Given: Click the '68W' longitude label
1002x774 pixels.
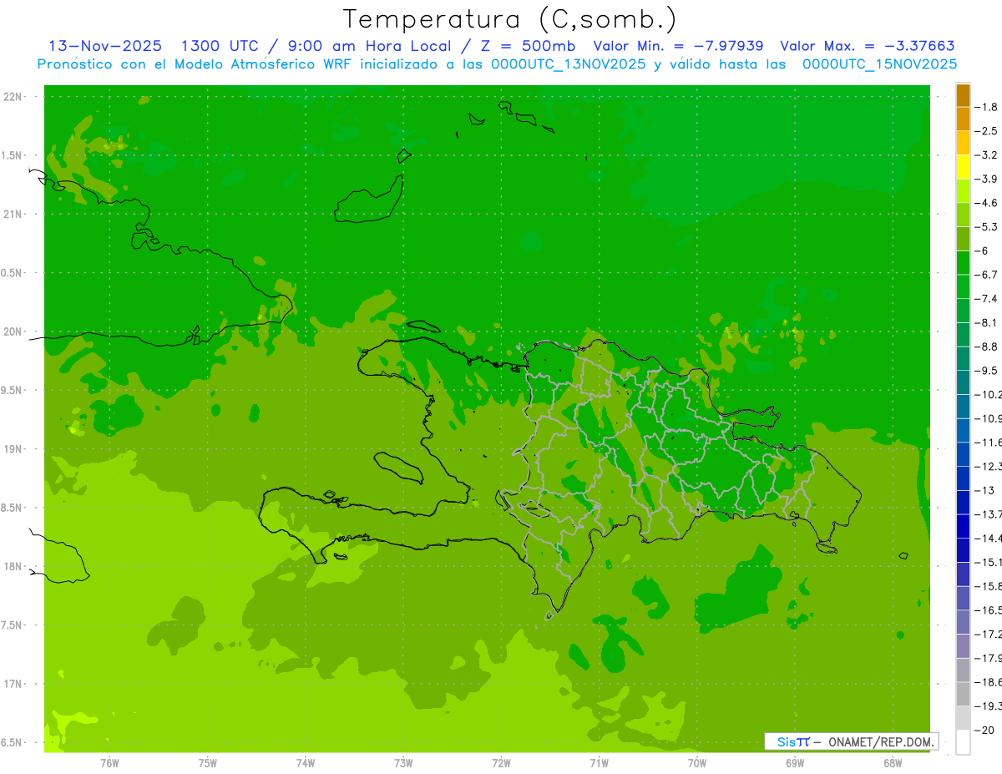Looking at the screenshot, I should pos(893,762).
